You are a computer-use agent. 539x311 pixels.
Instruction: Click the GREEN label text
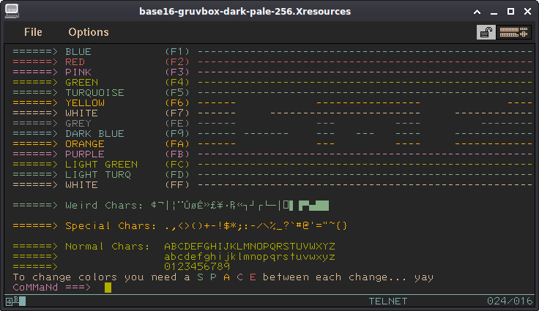(82, 83)
